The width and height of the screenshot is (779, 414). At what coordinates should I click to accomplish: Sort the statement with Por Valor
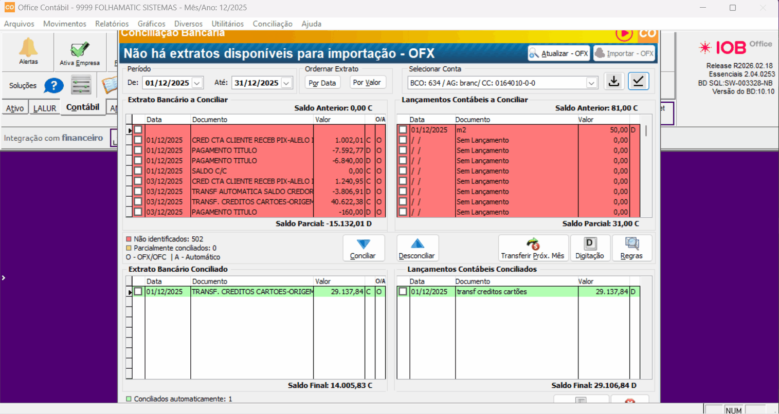point(367,83)
